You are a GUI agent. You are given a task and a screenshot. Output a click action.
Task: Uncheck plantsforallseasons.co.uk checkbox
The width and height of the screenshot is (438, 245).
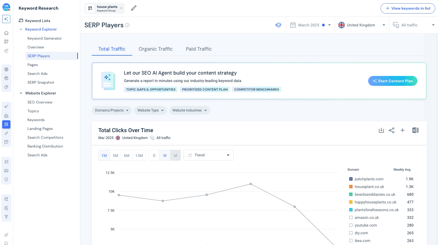click(x=351, y=210)
